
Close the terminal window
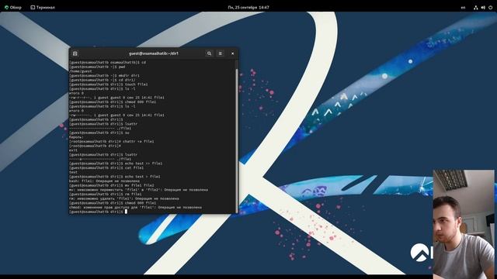click(x=233, y=53)
